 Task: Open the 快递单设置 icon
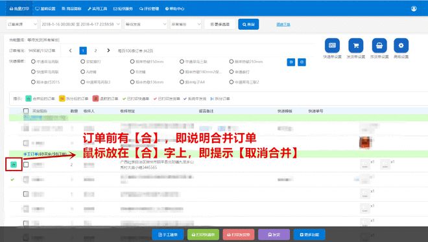point(332,45)
